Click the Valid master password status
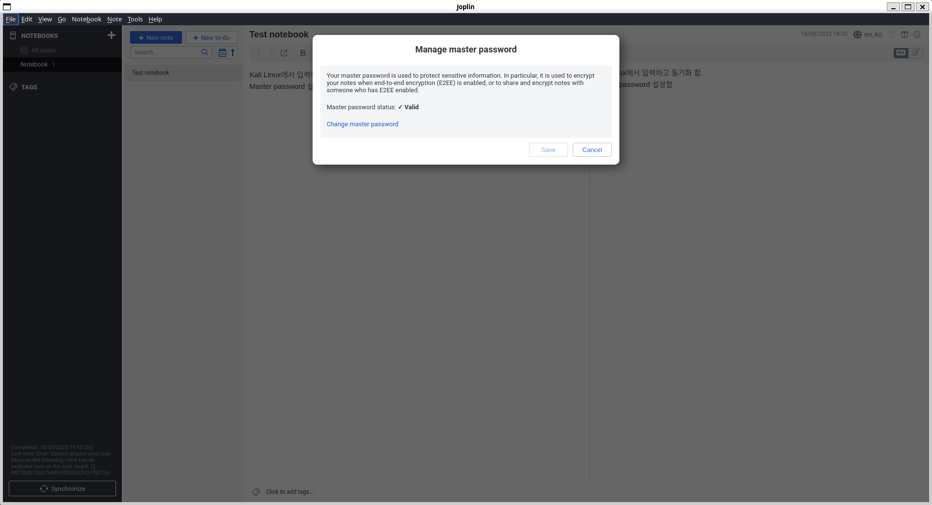 coord(408,107)
